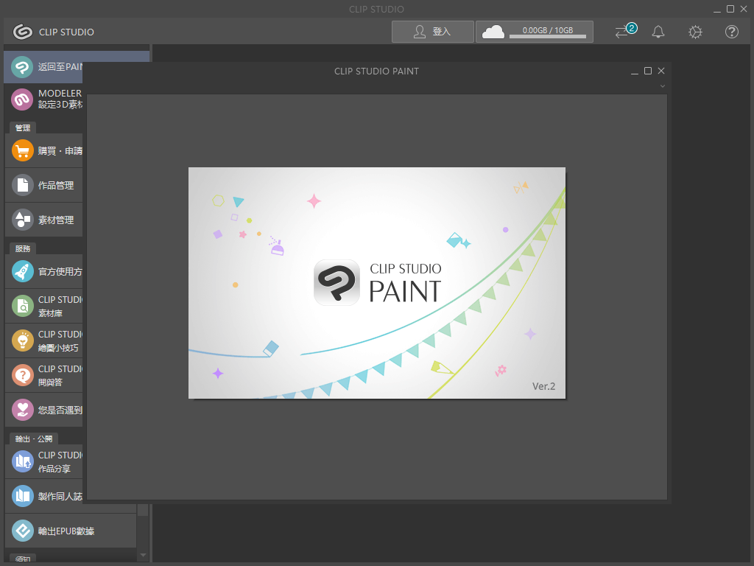This screenshot has height=566, width=754.
Task: Open CLIP STUDIO 作品分享 sharing
Action: (22, 461)
